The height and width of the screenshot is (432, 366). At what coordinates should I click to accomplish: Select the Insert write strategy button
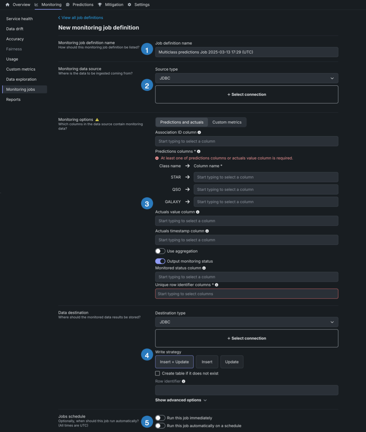coord(207,362)
